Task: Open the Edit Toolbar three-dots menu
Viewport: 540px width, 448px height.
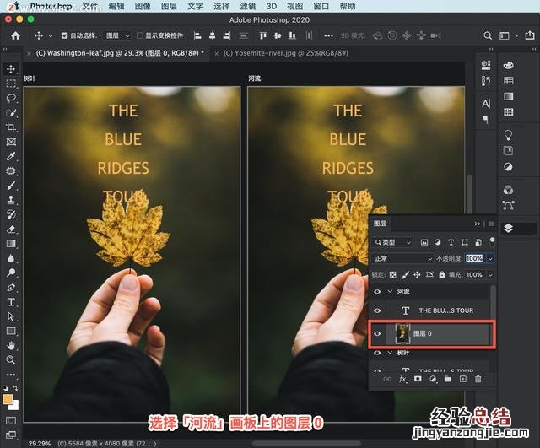Action: 11,375
